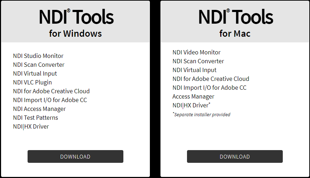Image resolution: width=310 pixels, height=178 pixels.
Task: Click the 'for Mac' heading
Action: pyautogui.click(x=235, y=34)
